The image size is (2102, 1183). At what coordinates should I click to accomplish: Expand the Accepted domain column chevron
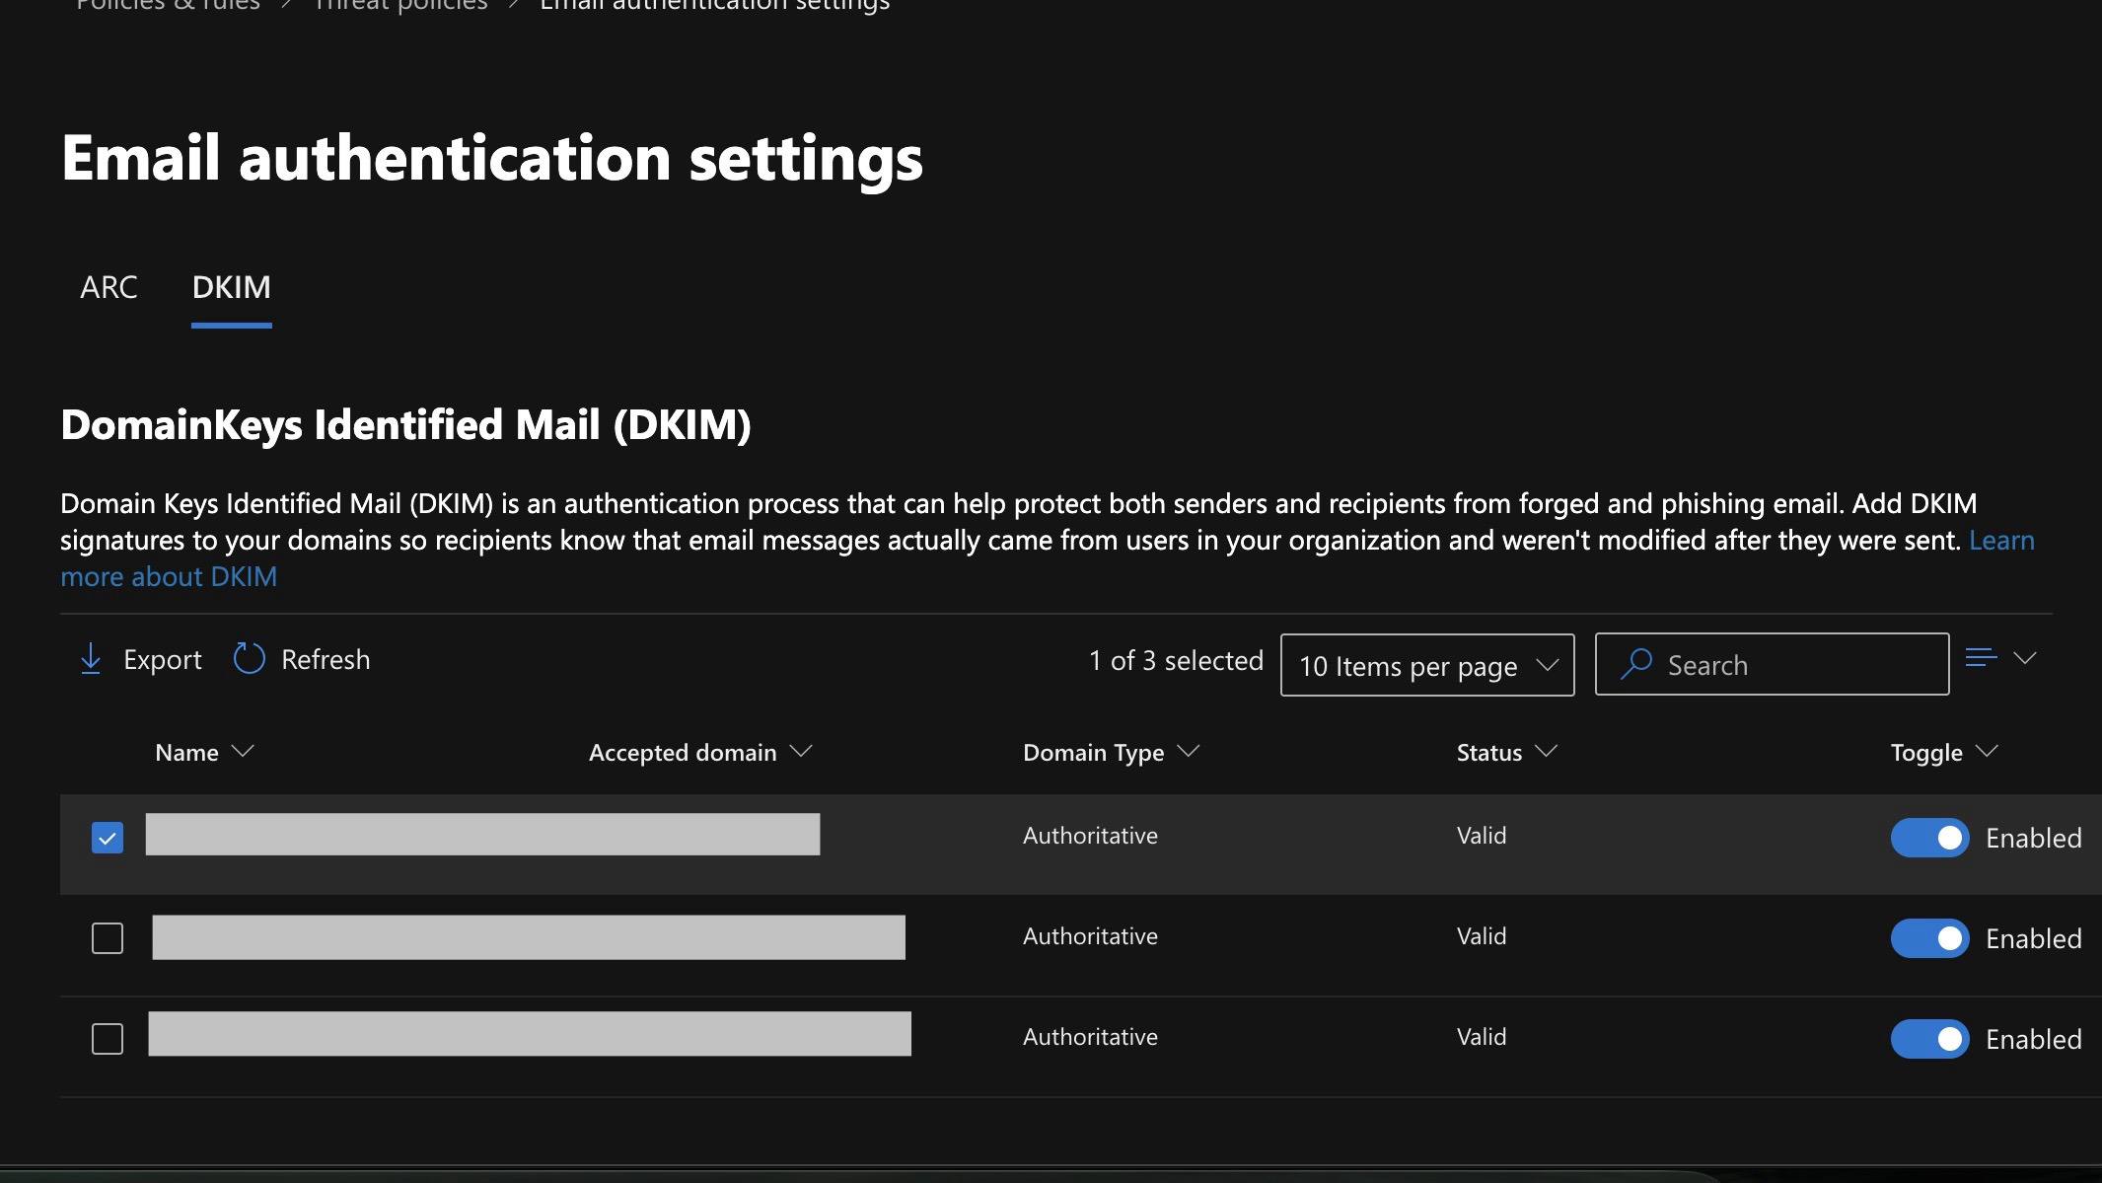801,752
